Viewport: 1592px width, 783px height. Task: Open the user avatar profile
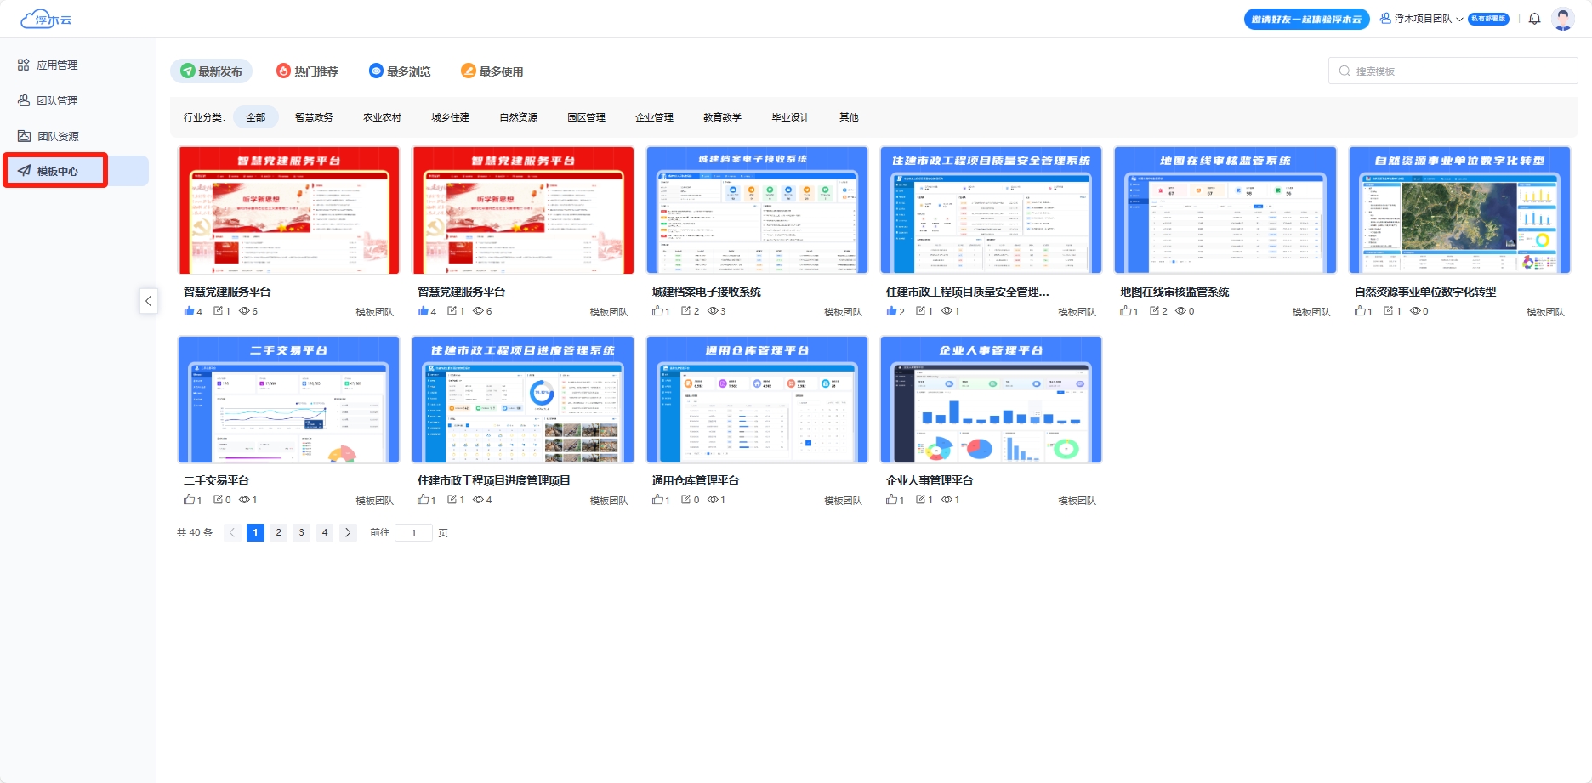(x=1562, y=19)
